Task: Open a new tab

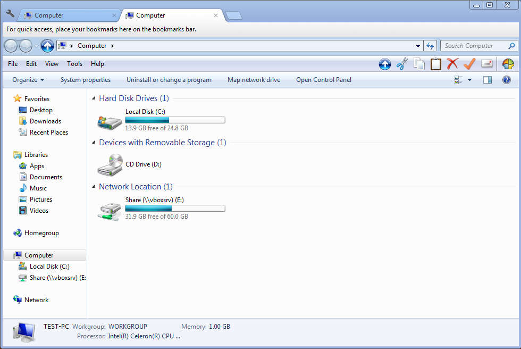Action: click(x=234, y=15)
